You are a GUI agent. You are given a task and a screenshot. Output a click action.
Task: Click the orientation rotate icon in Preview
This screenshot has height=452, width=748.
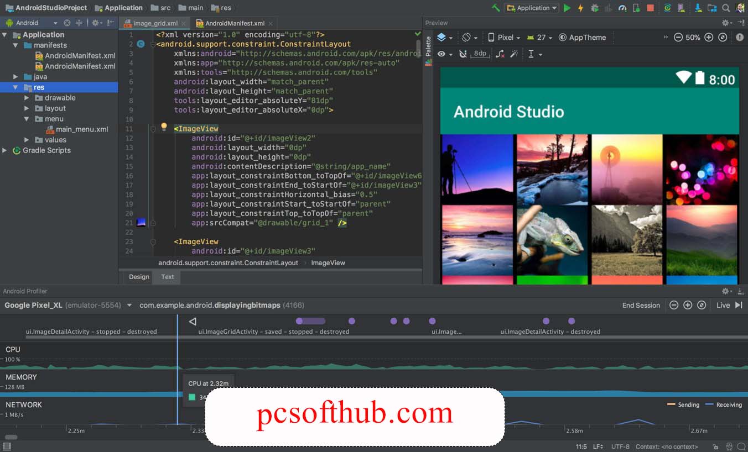(x=466, y=37)
